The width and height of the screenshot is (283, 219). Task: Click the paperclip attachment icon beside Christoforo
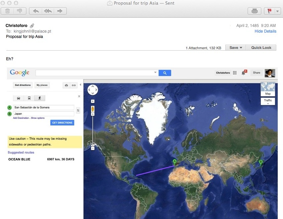click(x=32, y=26)
